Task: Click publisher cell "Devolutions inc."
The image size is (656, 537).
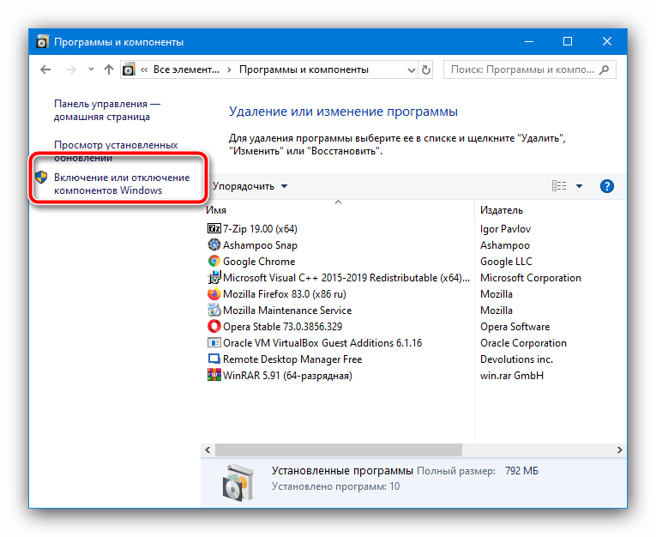Action: [x=517, y=359]
